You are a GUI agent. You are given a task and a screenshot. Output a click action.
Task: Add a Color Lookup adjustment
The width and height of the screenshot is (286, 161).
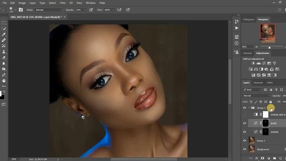click(277, 69)
